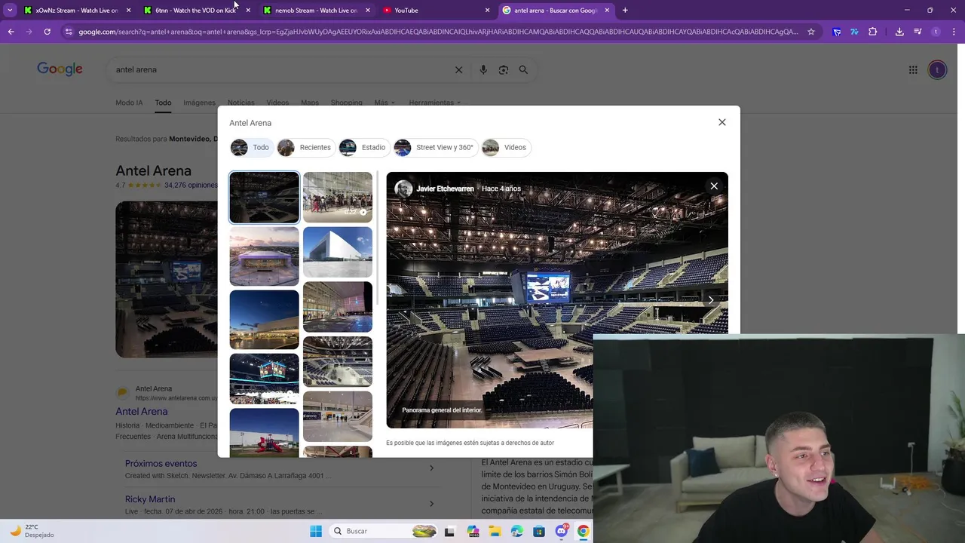Open the Antel Arena website link
Screen dimensions: 965x543
pos(142,412)
